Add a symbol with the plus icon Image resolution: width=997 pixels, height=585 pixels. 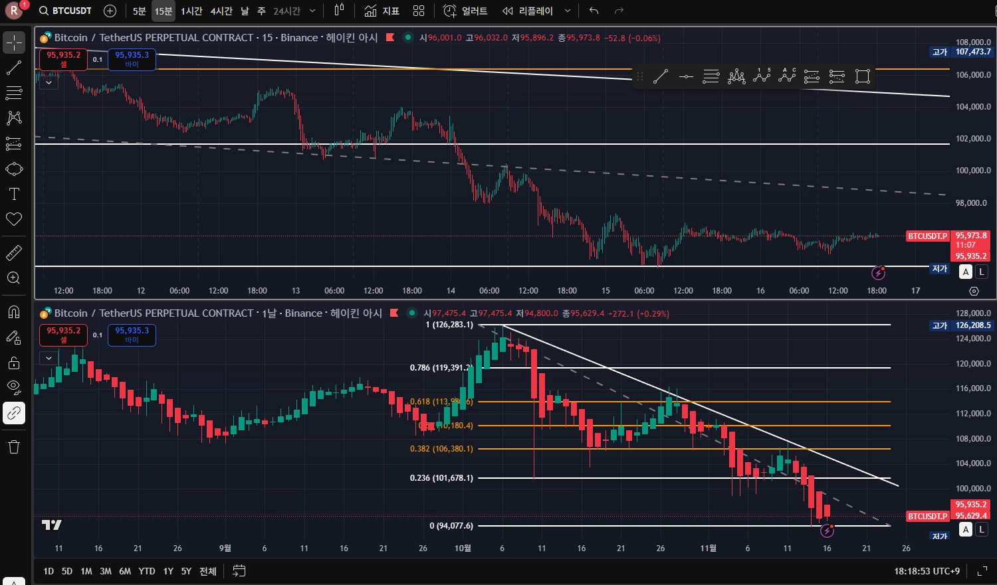click(x=110, y=11)
